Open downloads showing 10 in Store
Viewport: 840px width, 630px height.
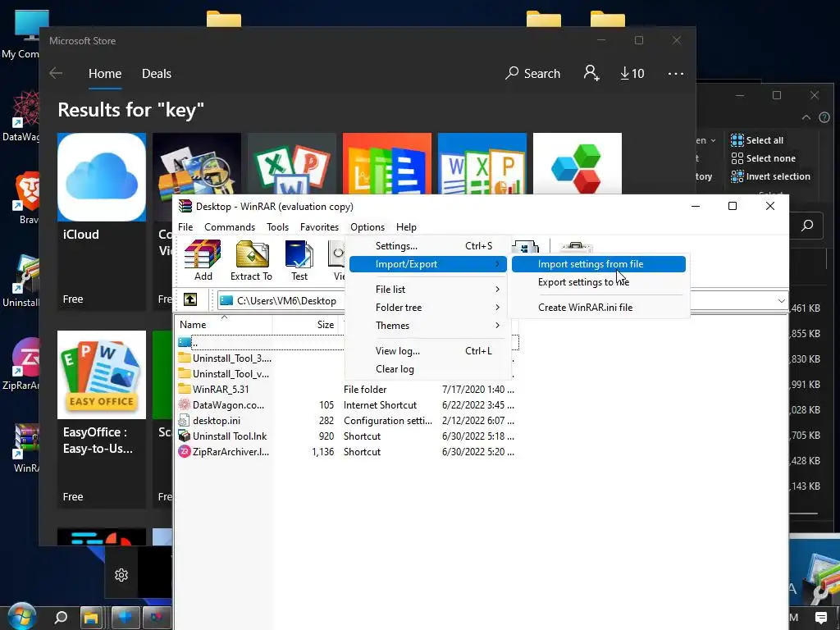coord(632,73)
